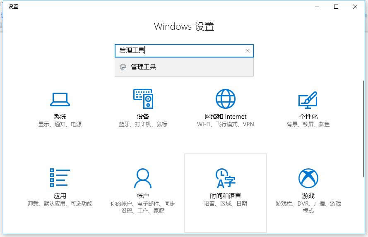Click the 蓝牙、打印机、鼠标 description text
This screenshot has height=237, width=368.
143,124
